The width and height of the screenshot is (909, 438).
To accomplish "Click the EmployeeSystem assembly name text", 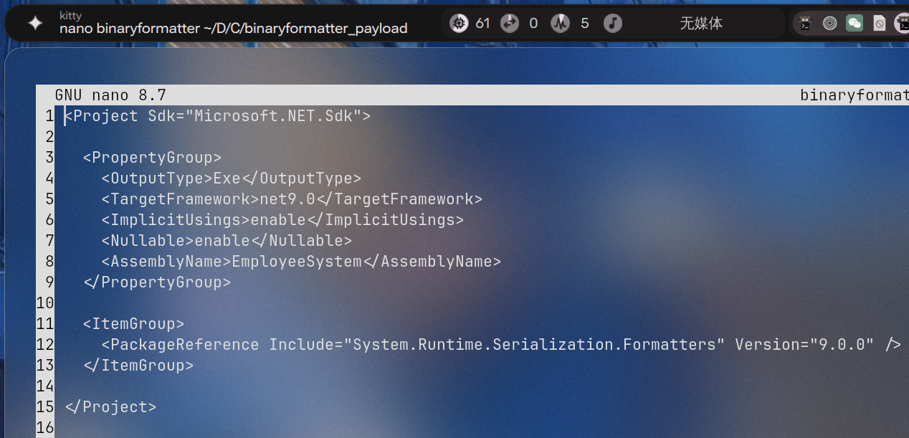I will (297, 262).
